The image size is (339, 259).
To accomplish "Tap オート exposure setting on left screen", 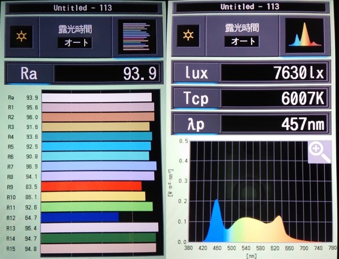I will pyautogui.click(x=75, y=43).
